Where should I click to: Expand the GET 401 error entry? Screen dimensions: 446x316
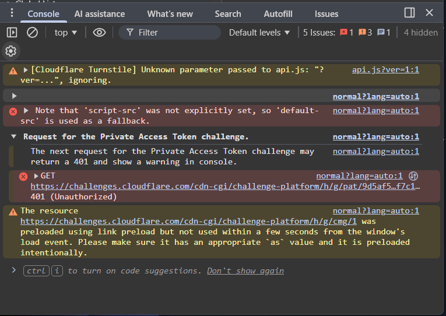tap(36, 175)
